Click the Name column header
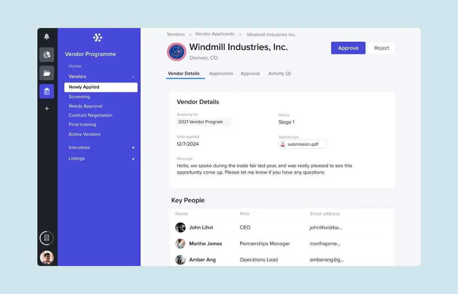The width and height of the screenshot is (458, 294). point(182,214)
